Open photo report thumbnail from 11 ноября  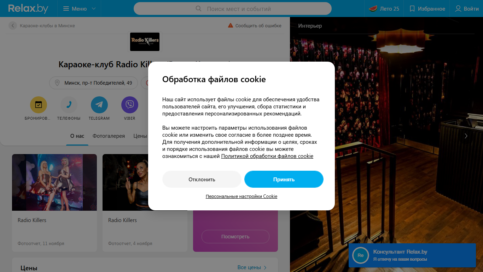[x=54, y=182]
